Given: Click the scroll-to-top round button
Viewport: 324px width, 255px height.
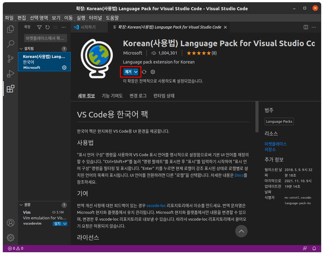Looking at the screenshot, I should (241, 231).
